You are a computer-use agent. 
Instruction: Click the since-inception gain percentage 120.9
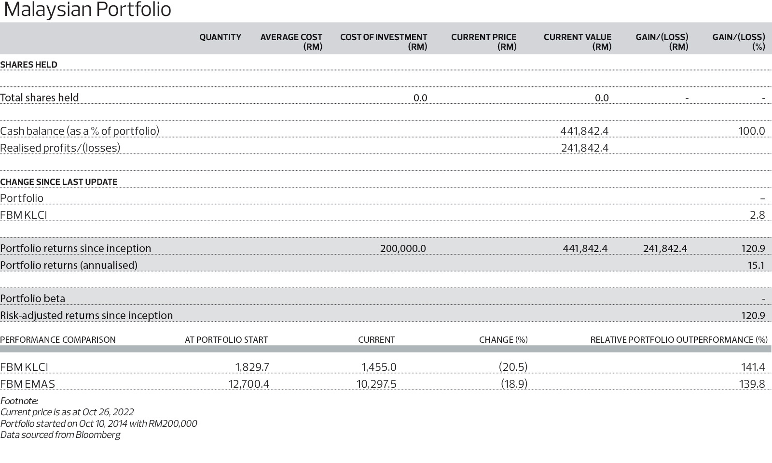click(x=753, y=248)
